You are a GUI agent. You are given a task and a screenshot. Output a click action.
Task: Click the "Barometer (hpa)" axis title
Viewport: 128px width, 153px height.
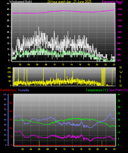pyautogui.click(x=112, y=1)
